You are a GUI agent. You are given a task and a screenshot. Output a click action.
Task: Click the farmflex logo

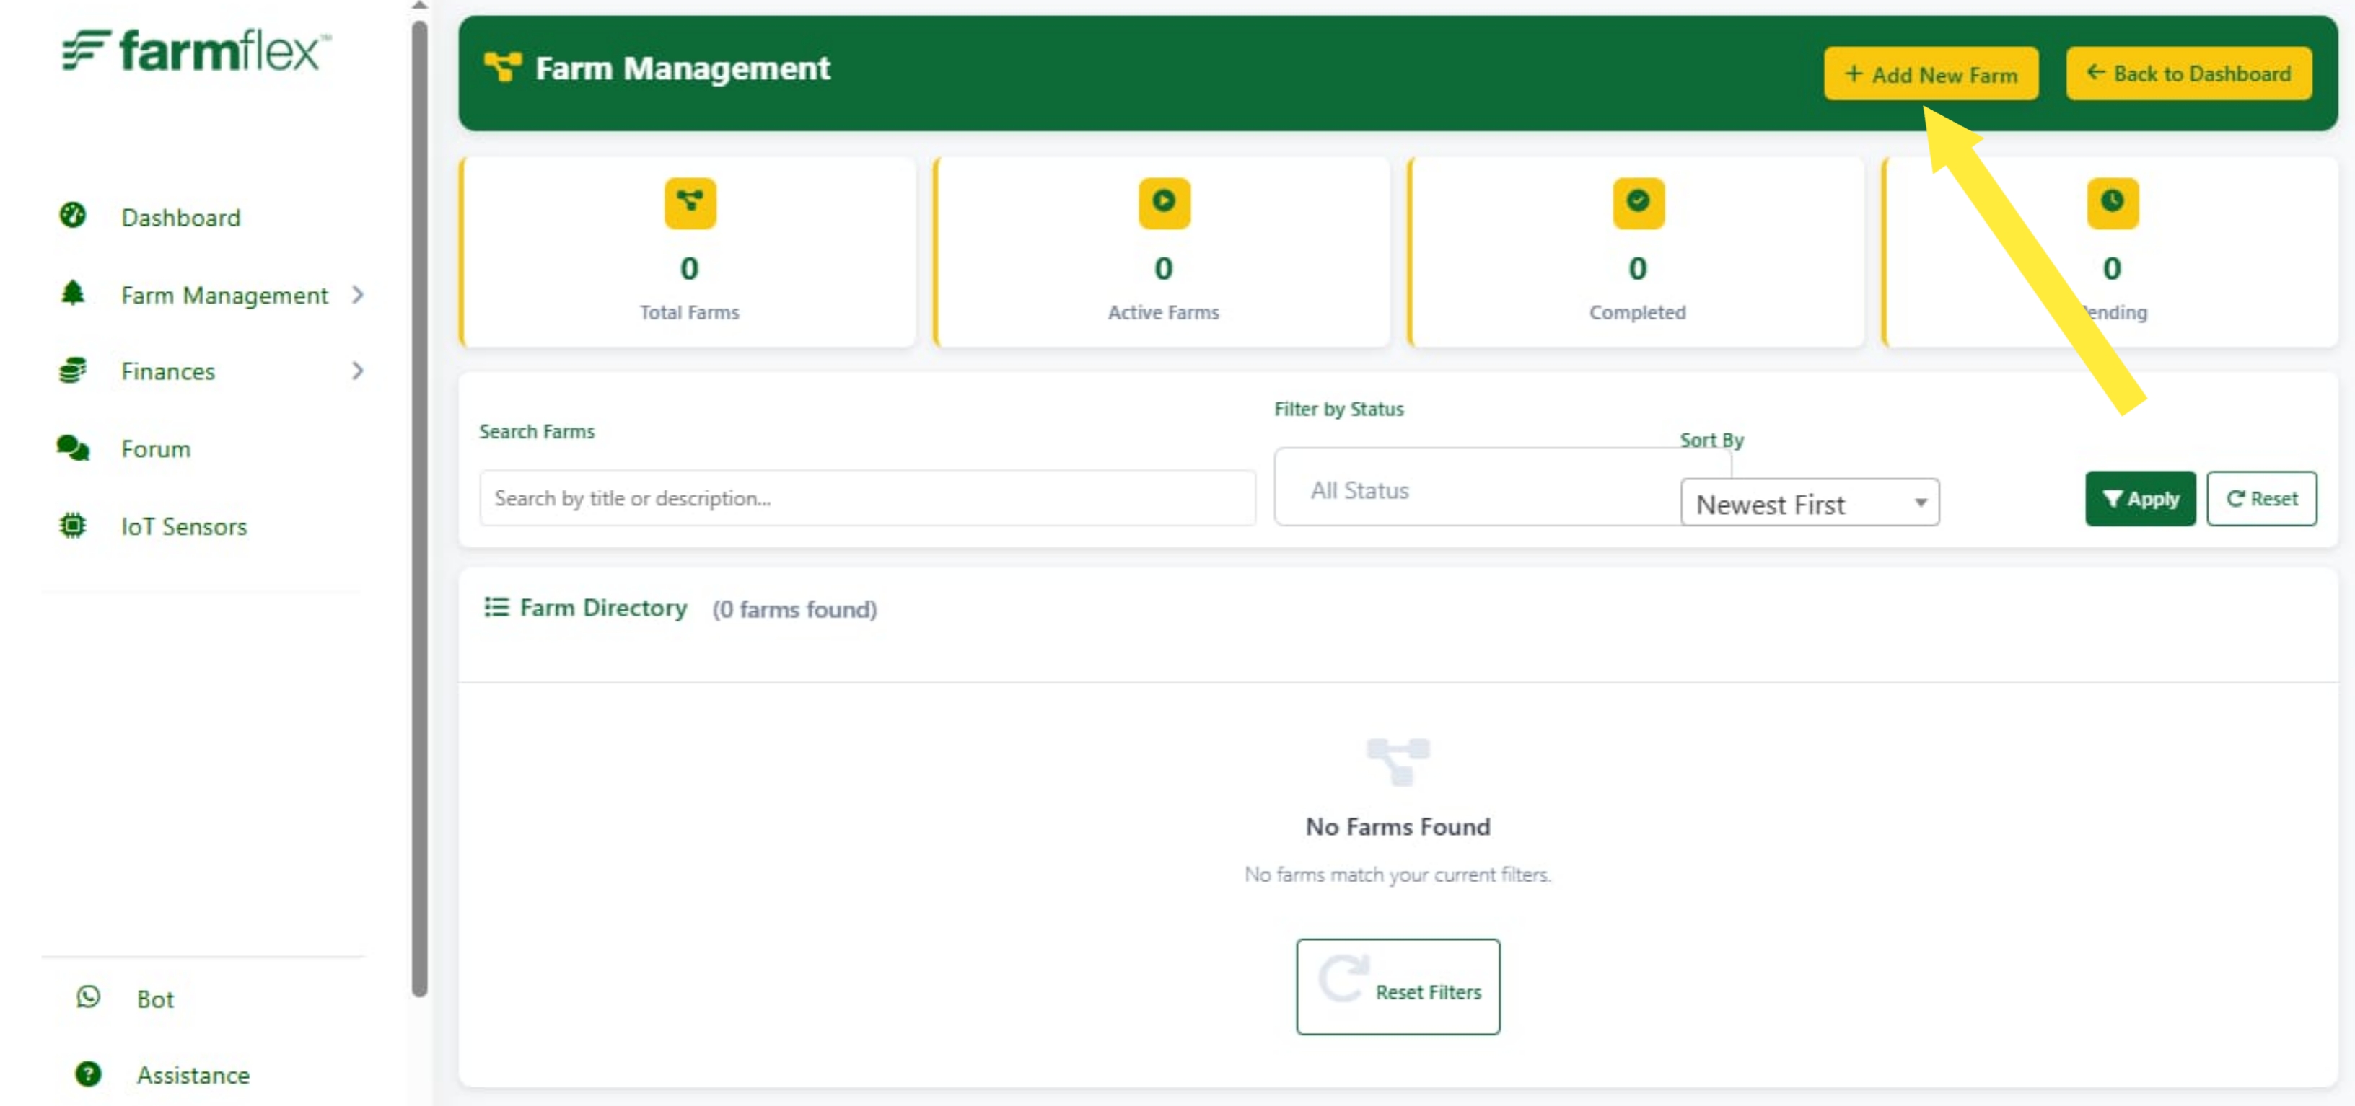point(196,51)
